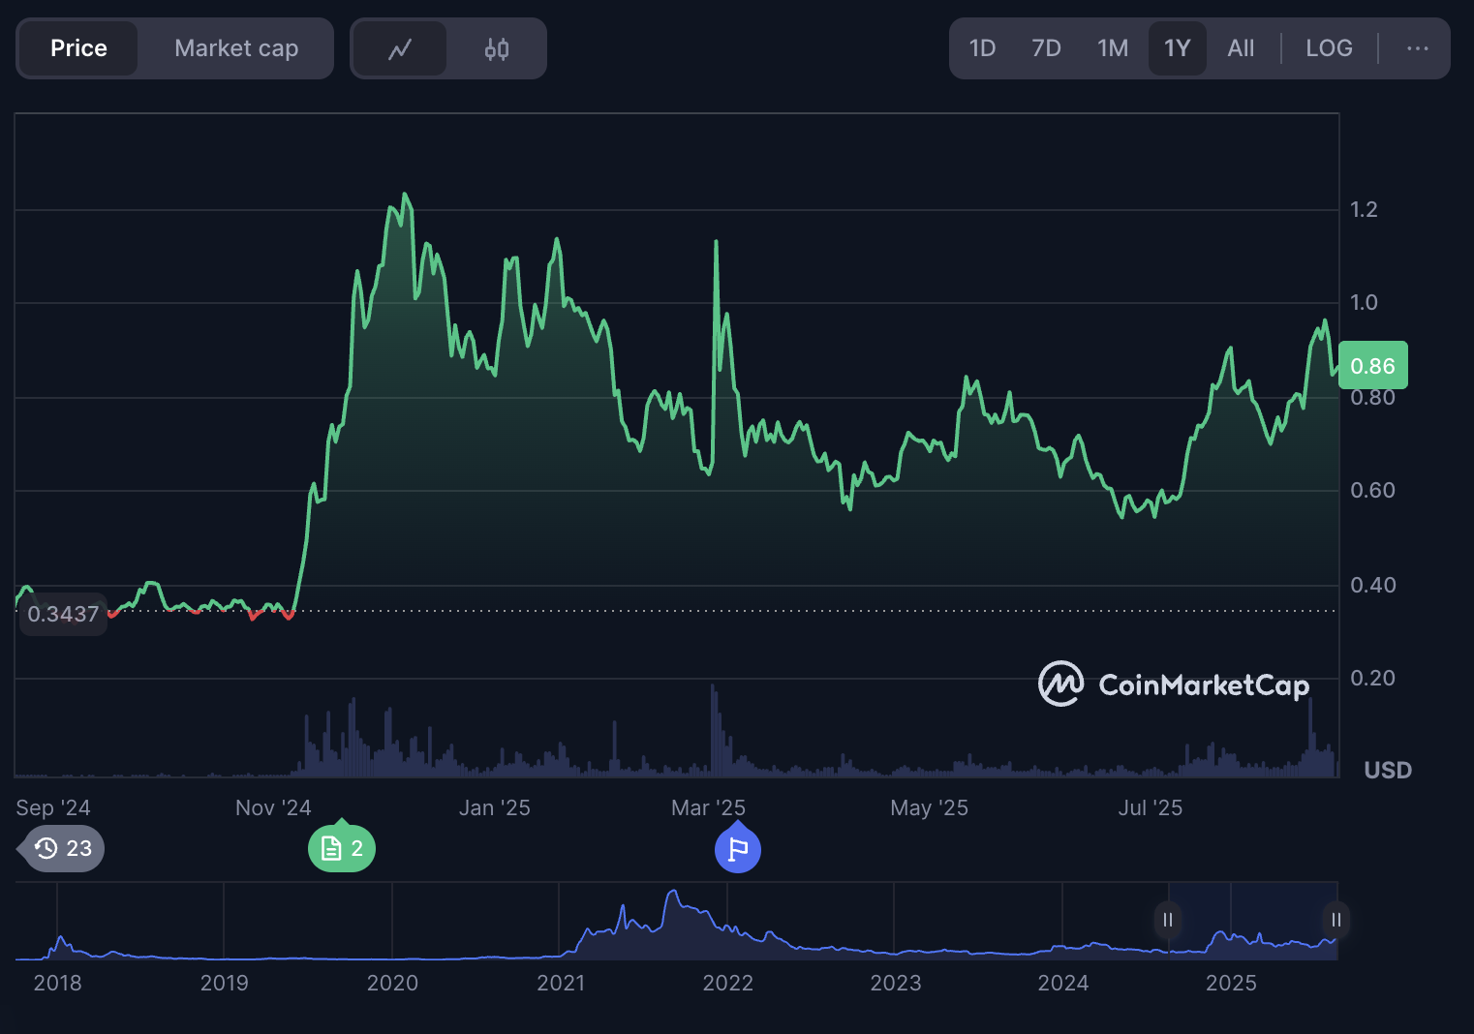The image size is (1474, 1034).
Task: Open the three-dot more options menu
Action: click(1417, 48)
